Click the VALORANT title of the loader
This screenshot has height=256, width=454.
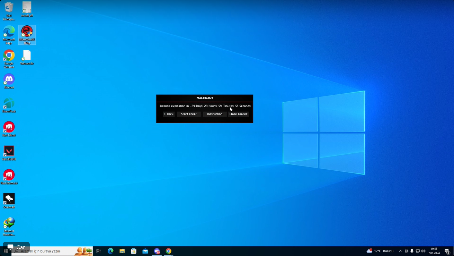tap(205, 98)
